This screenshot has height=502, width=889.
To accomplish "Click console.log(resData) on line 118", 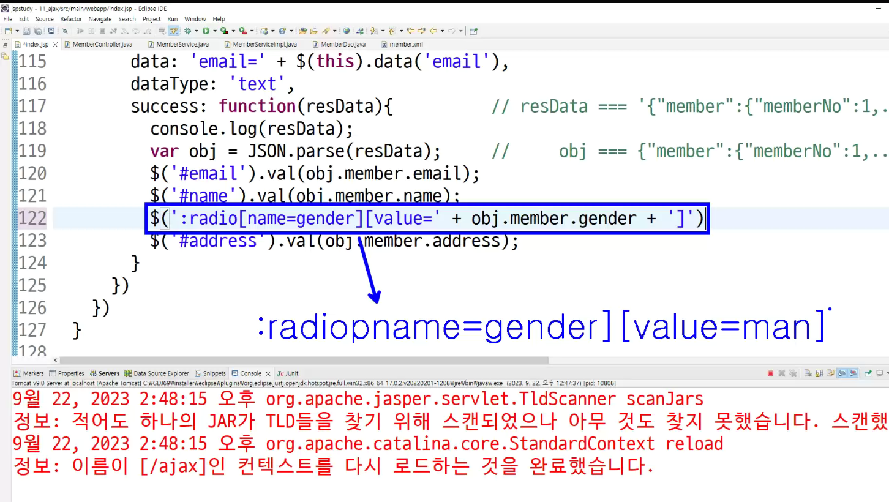I will click(252, 129).
